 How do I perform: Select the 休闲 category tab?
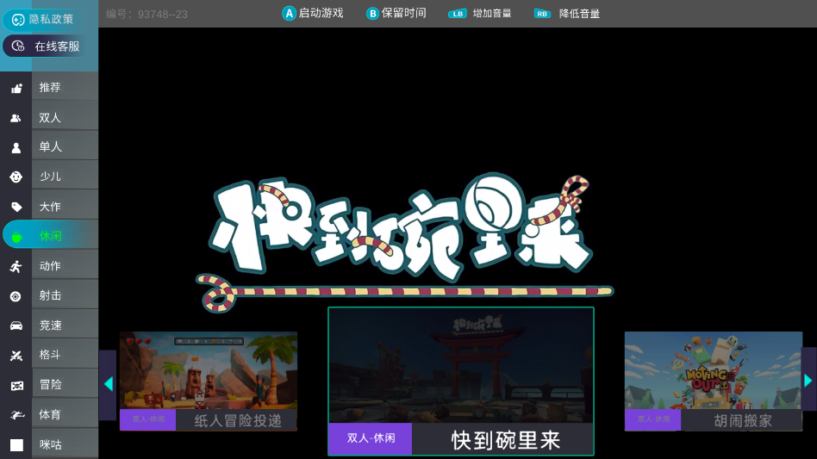50,236
